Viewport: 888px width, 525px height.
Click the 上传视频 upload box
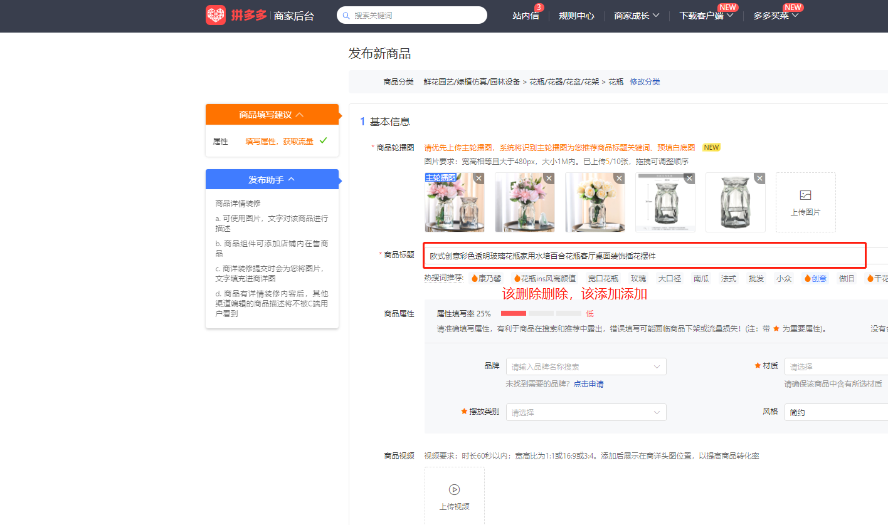click(455, 496)
